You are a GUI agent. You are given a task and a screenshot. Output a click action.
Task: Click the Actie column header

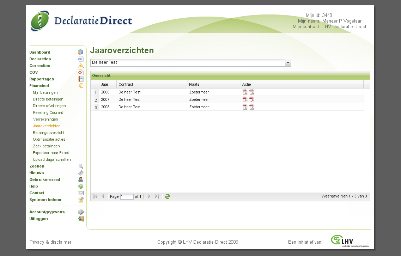pos(302,84)
